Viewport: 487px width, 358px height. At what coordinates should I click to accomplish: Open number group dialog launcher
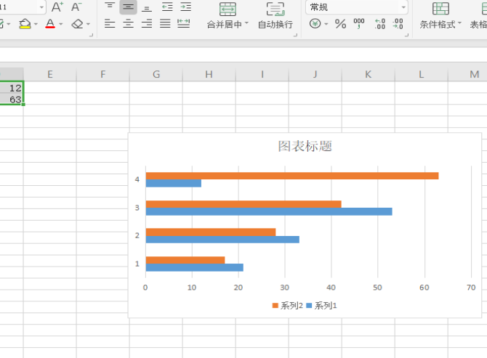(x=406, y=35)
